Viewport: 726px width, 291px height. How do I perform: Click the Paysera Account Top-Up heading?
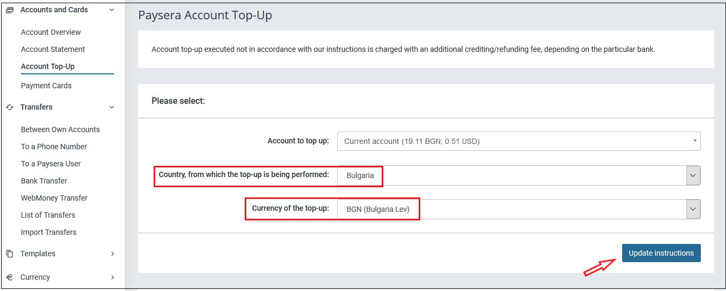pyautogui.click(x=205, y=15)
